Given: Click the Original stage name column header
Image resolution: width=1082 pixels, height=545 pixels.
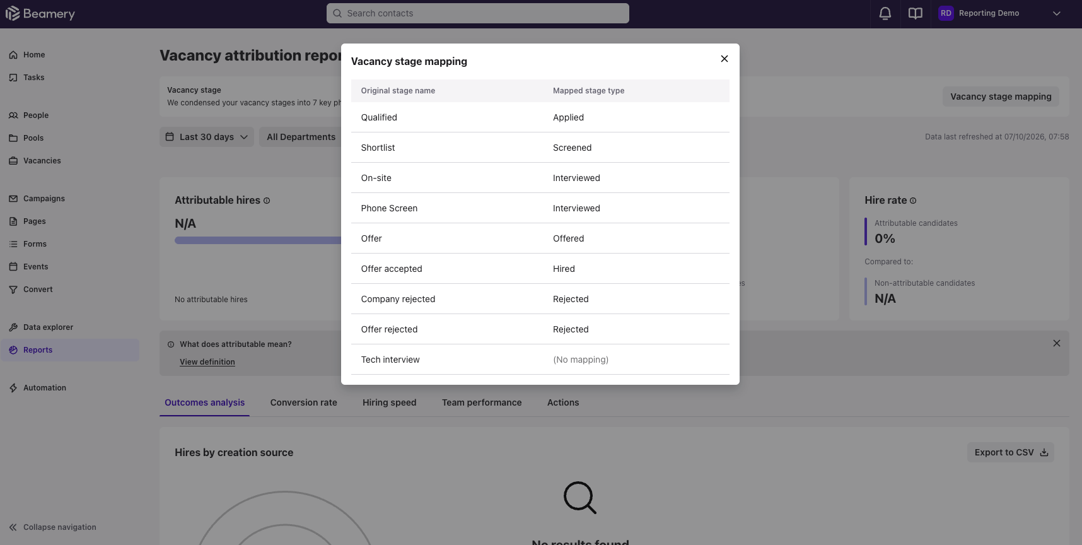Looking at the screenshot, I should (x=398, y=91).
